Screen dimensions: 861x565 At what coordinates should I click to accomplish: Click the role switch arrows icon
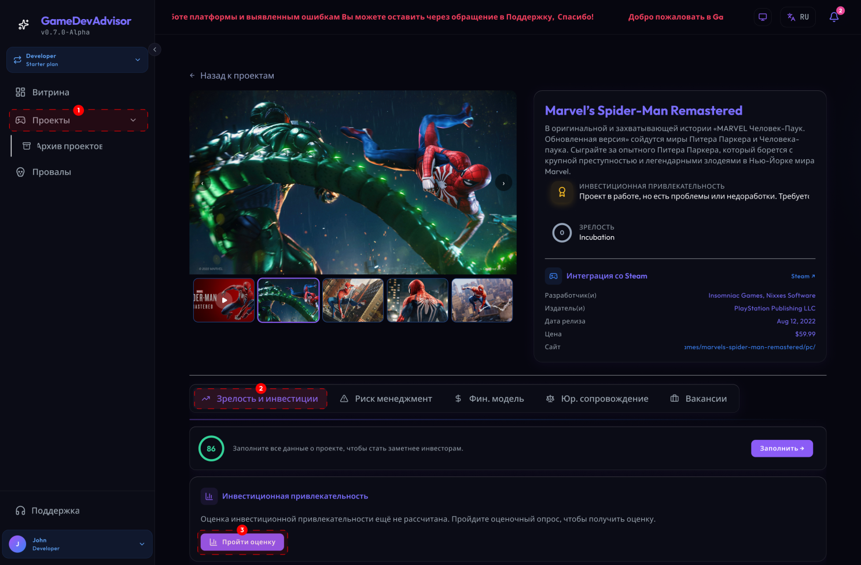tap(17, 60)
